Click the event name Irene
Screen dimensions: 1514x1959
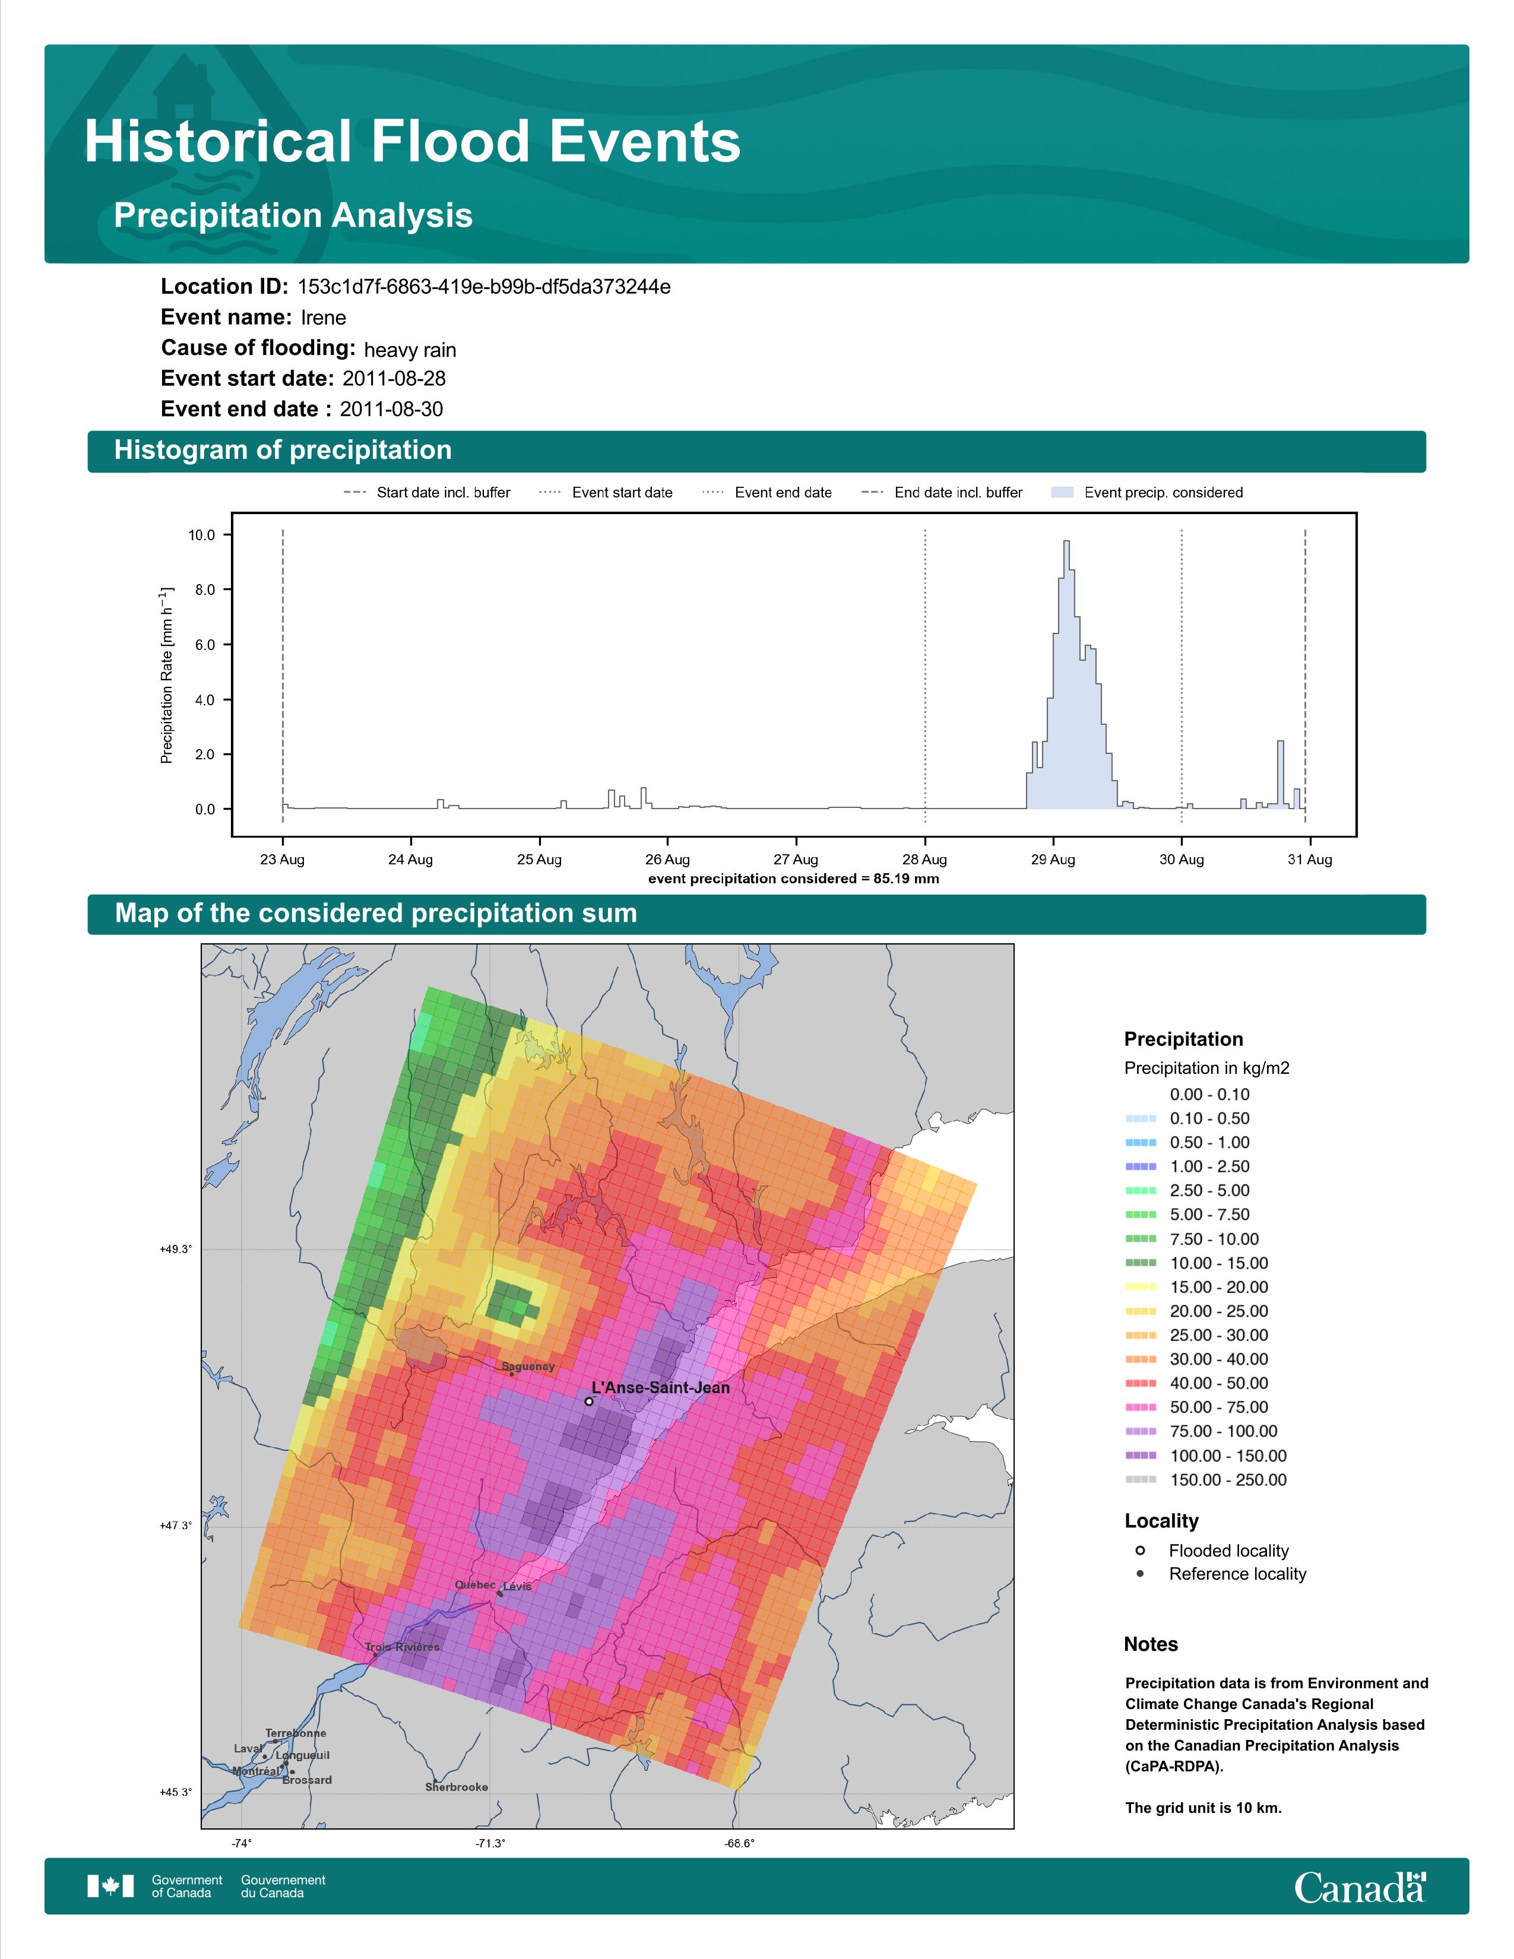click(x=323, y=318)
